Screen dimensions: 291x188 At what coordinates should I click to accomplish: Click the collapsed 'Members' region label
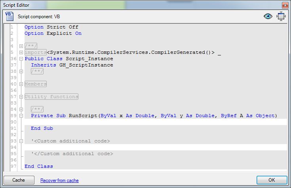tap(36, 84)
